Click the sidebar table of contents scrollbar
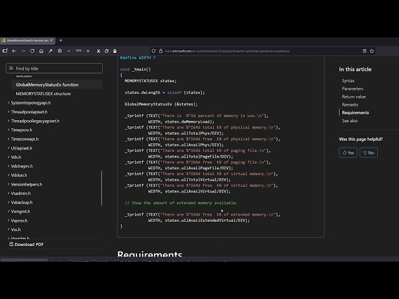 pos(102,188)
